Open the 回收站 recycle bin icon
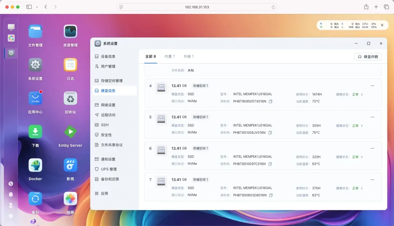The image size is (394, 226). point(70,98)
